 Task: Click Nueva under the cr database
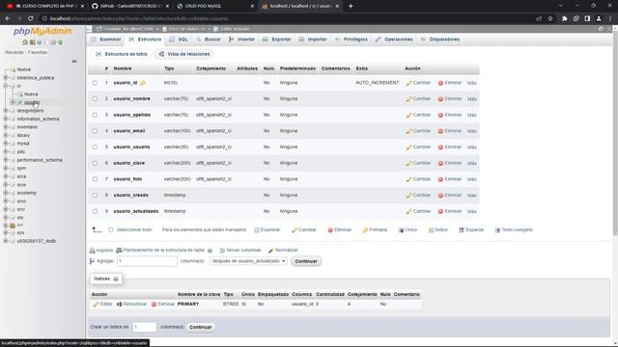coord(31,94)
